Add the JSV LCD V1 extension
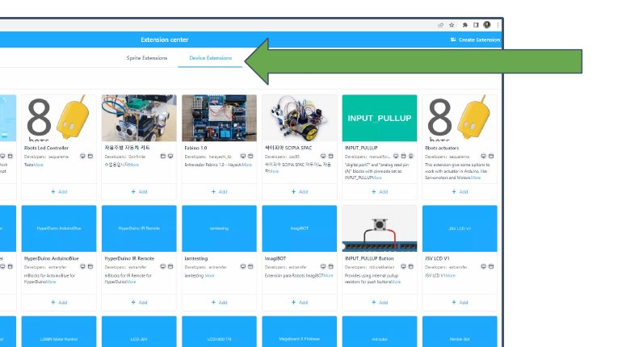This screenshot has height=347, width=622. click(x=460, y=303)
